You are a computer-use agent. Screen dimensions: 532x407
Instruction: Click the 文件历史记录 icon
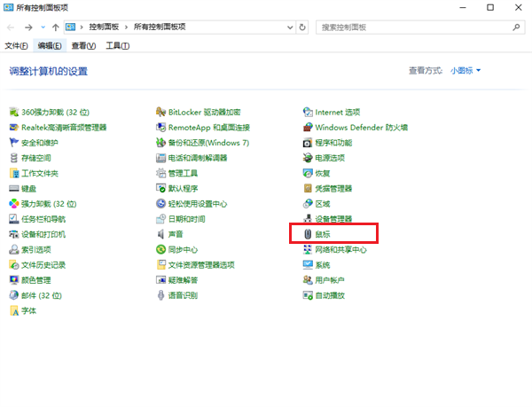pos(13,264)
